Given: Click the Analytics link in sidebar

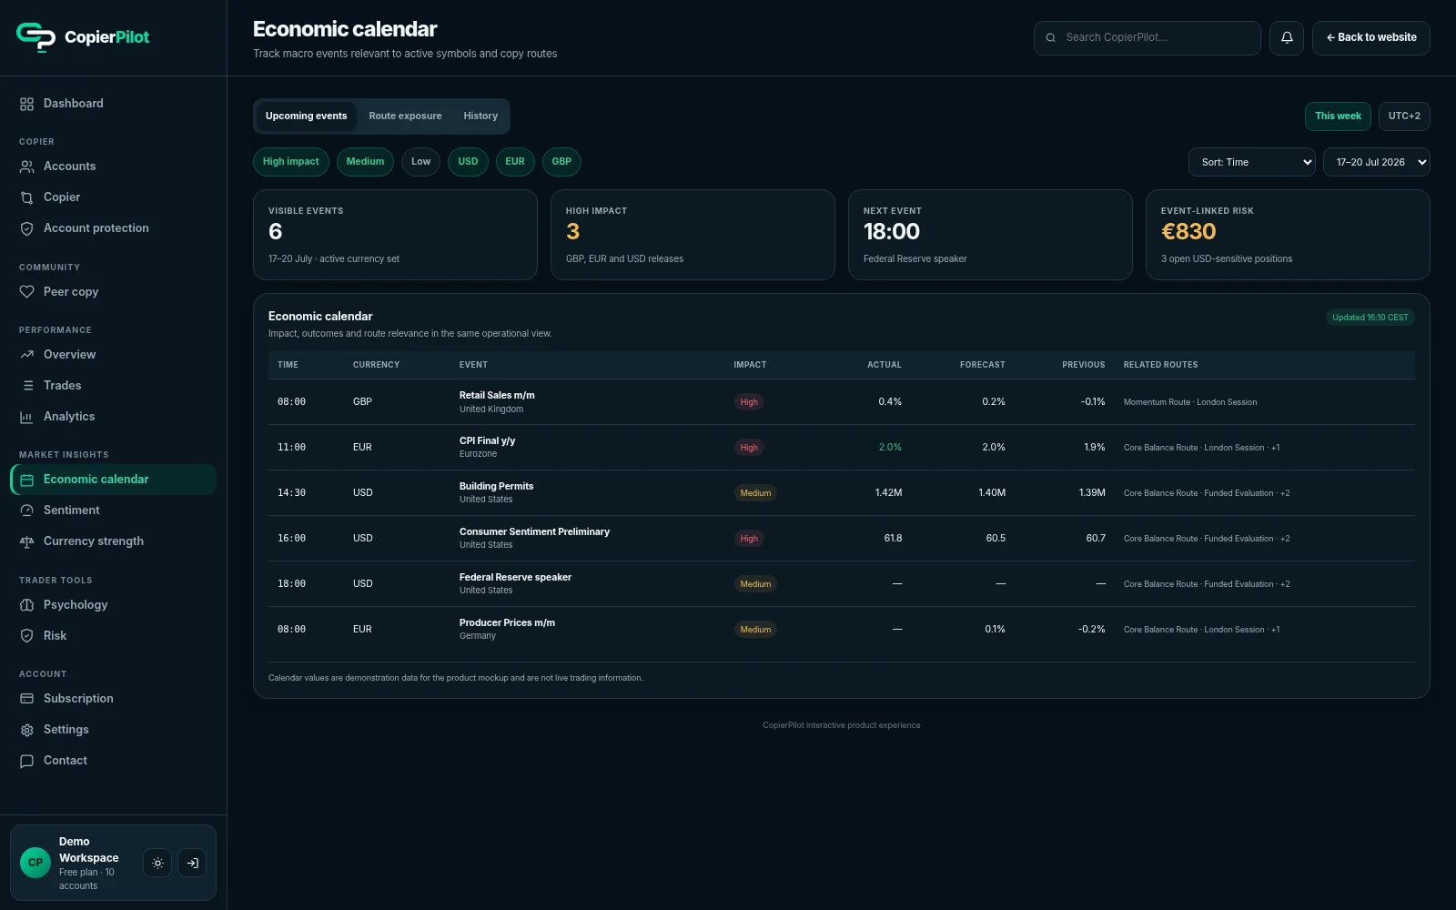Looking at the screenshot, I should (x=113, y=417).
